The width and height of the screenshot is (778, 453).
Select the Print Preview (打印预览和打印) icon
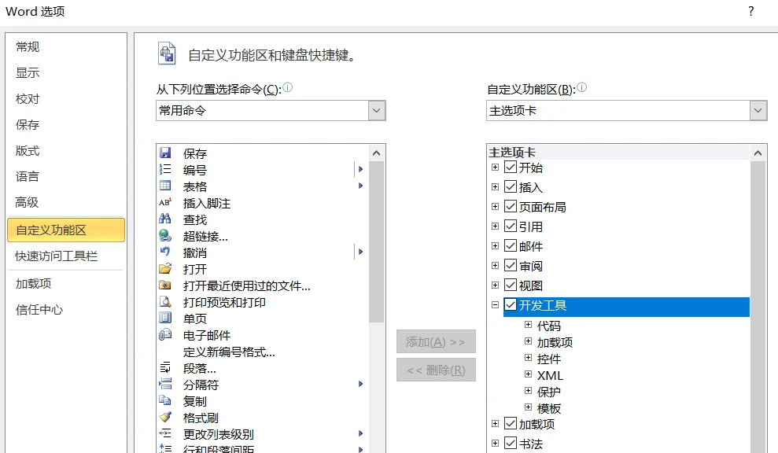tap(165, 302)
